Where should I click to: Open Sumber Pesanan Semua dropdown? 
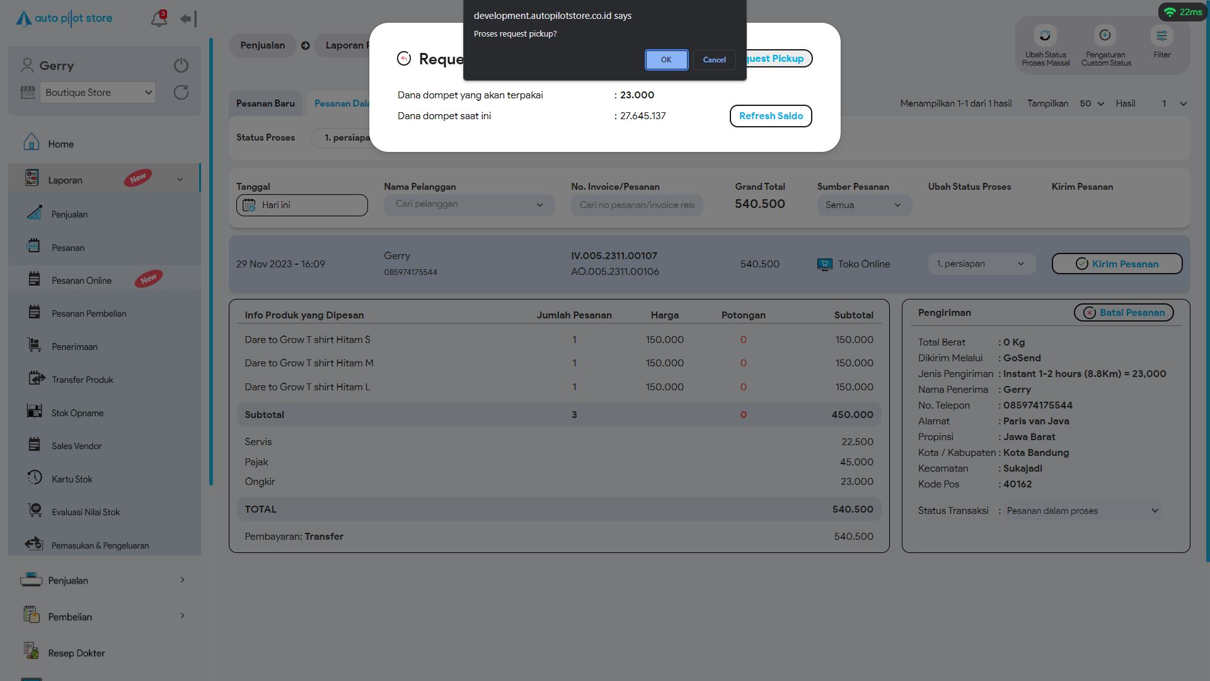[863, 205]
